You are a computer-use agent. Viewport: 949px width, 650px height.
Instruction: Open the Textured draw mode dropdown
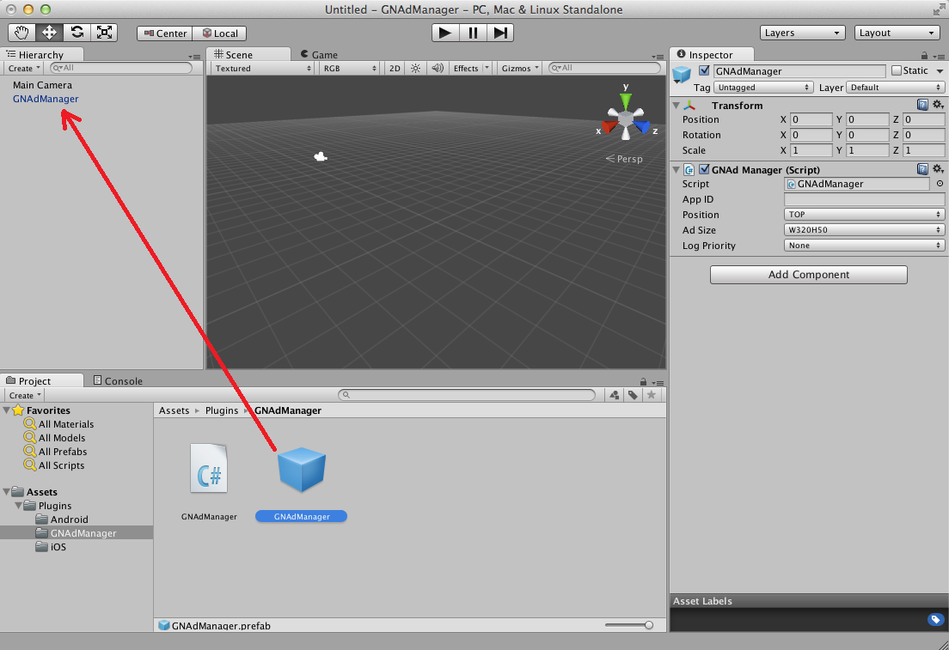262,69
